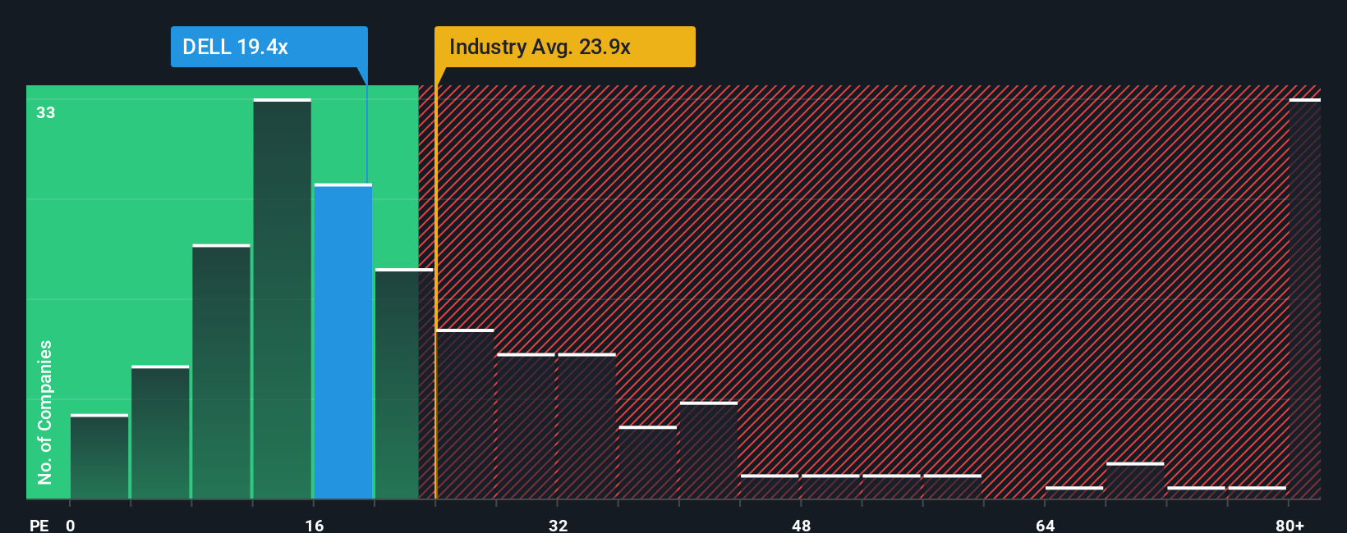Click the DELL 19.4x label
Viewport: 1347px width, 533px height.
tap(269, 47)
